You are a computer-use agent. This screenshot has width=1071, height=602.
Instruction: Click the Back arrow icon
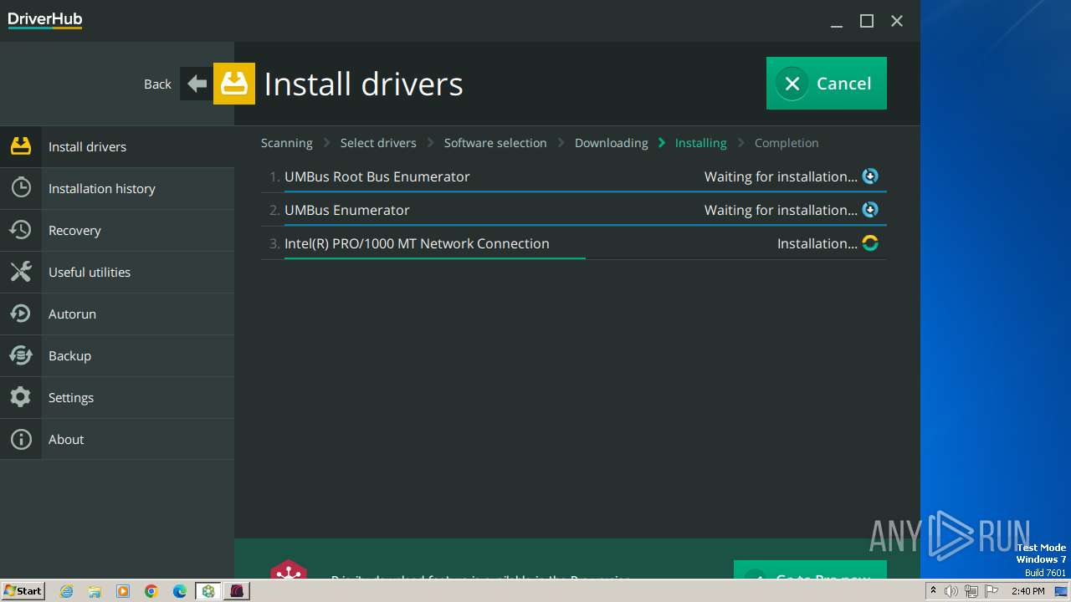tap(197, 84)
